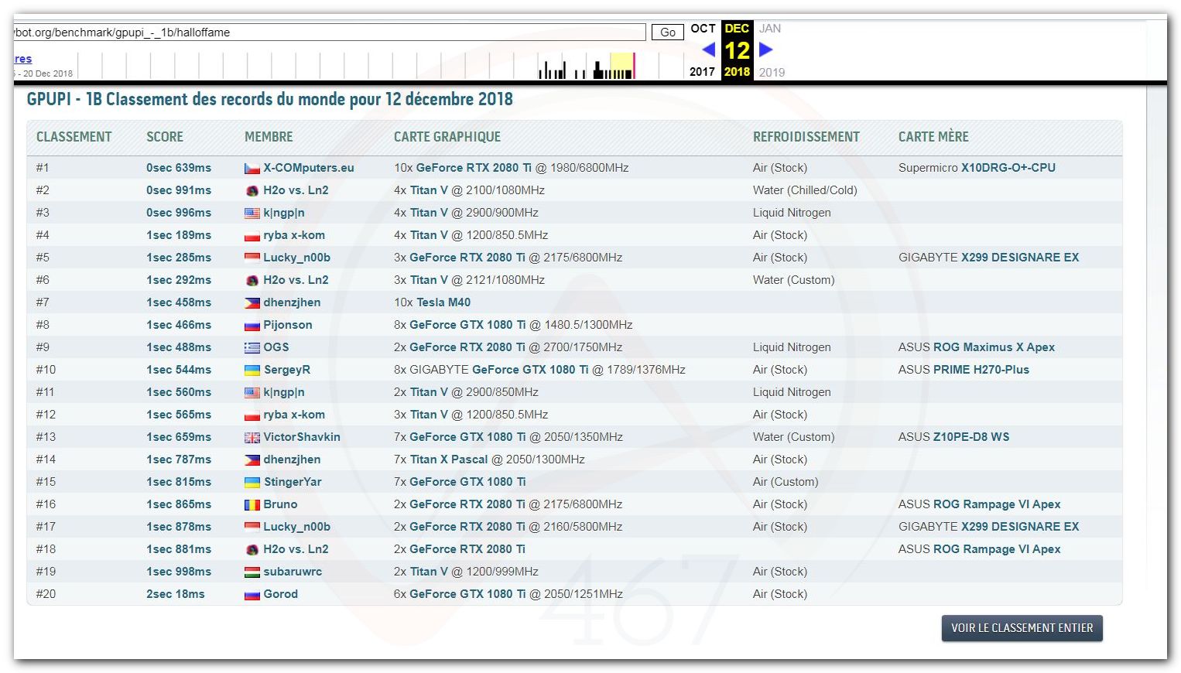Select the OCT month in the archive calendar
The width and height of the screenshot is (1181, 673).
[x=703, y=29]
